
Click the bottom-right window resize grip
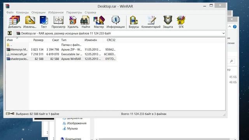[x=224, y=115]
